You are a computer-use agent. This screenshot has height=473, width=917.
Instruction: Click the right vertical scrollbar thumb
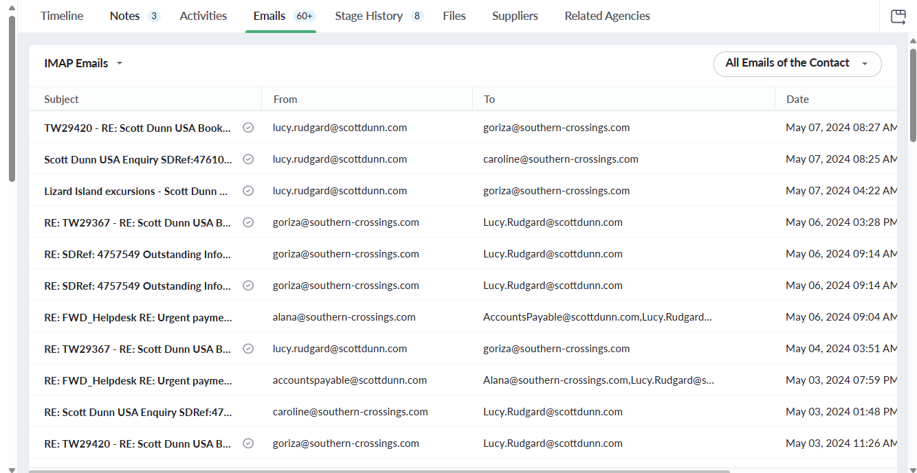tap(912, 94)
